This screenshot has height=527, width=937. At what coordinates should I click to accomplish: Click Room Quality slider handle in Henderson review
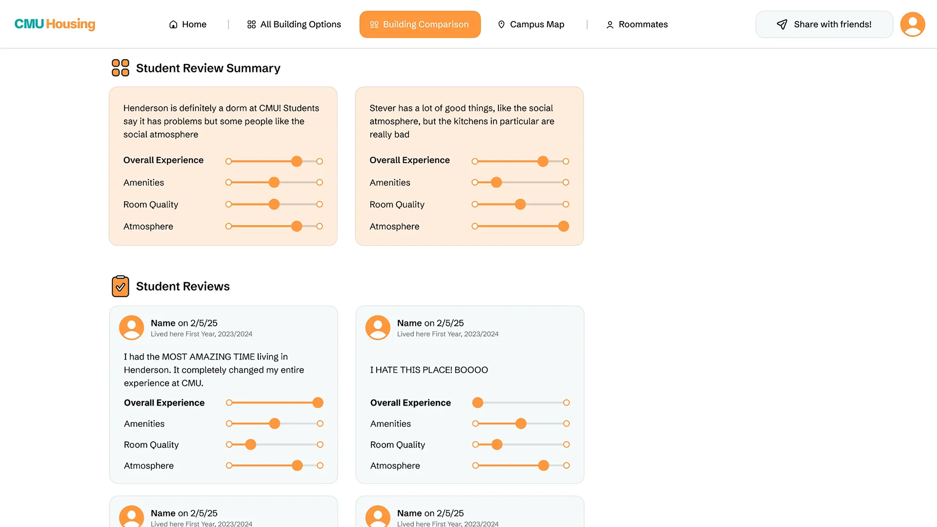(x=251, y=445)
